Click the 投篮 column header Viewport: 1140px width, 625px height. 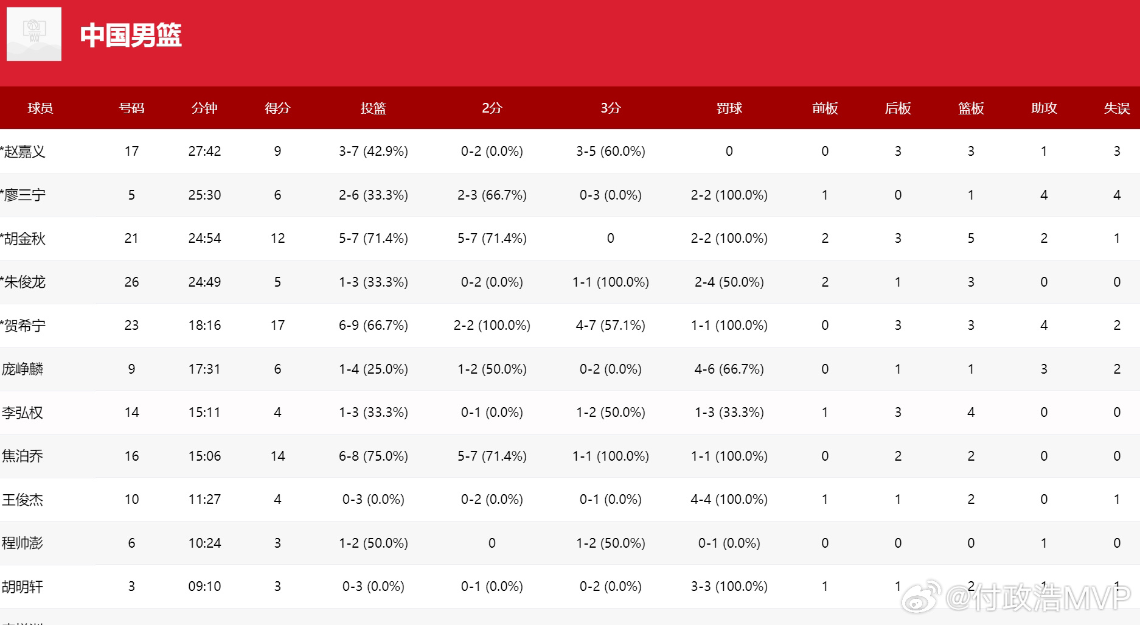click(x=374, y=108)
